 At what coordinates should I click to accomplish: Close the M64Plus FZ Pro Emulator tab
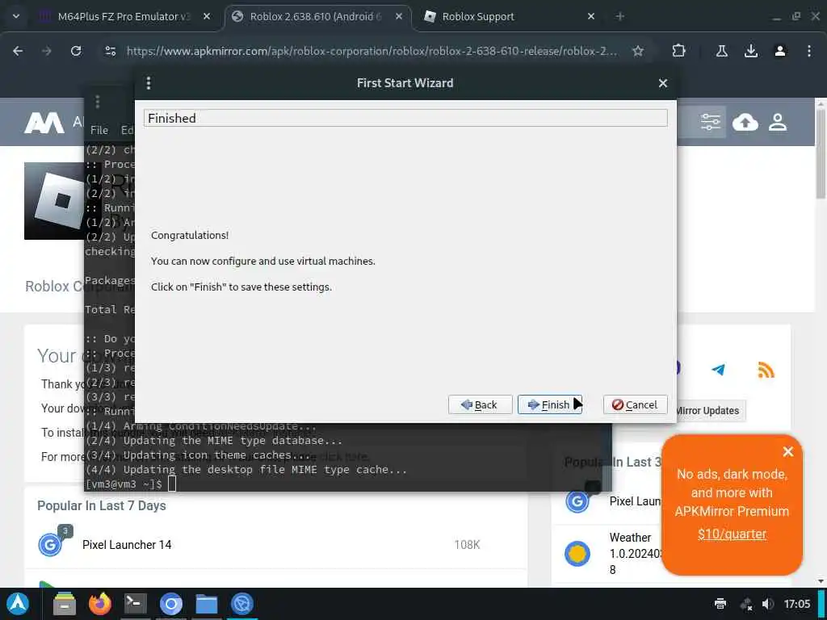tap(207, 16)
